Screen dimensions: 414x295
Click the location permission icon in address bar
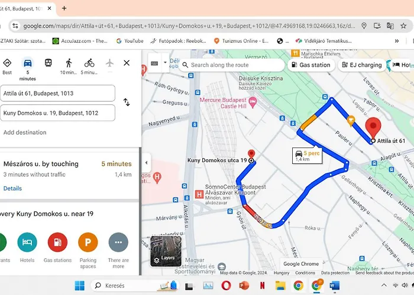tap(364, 25)
